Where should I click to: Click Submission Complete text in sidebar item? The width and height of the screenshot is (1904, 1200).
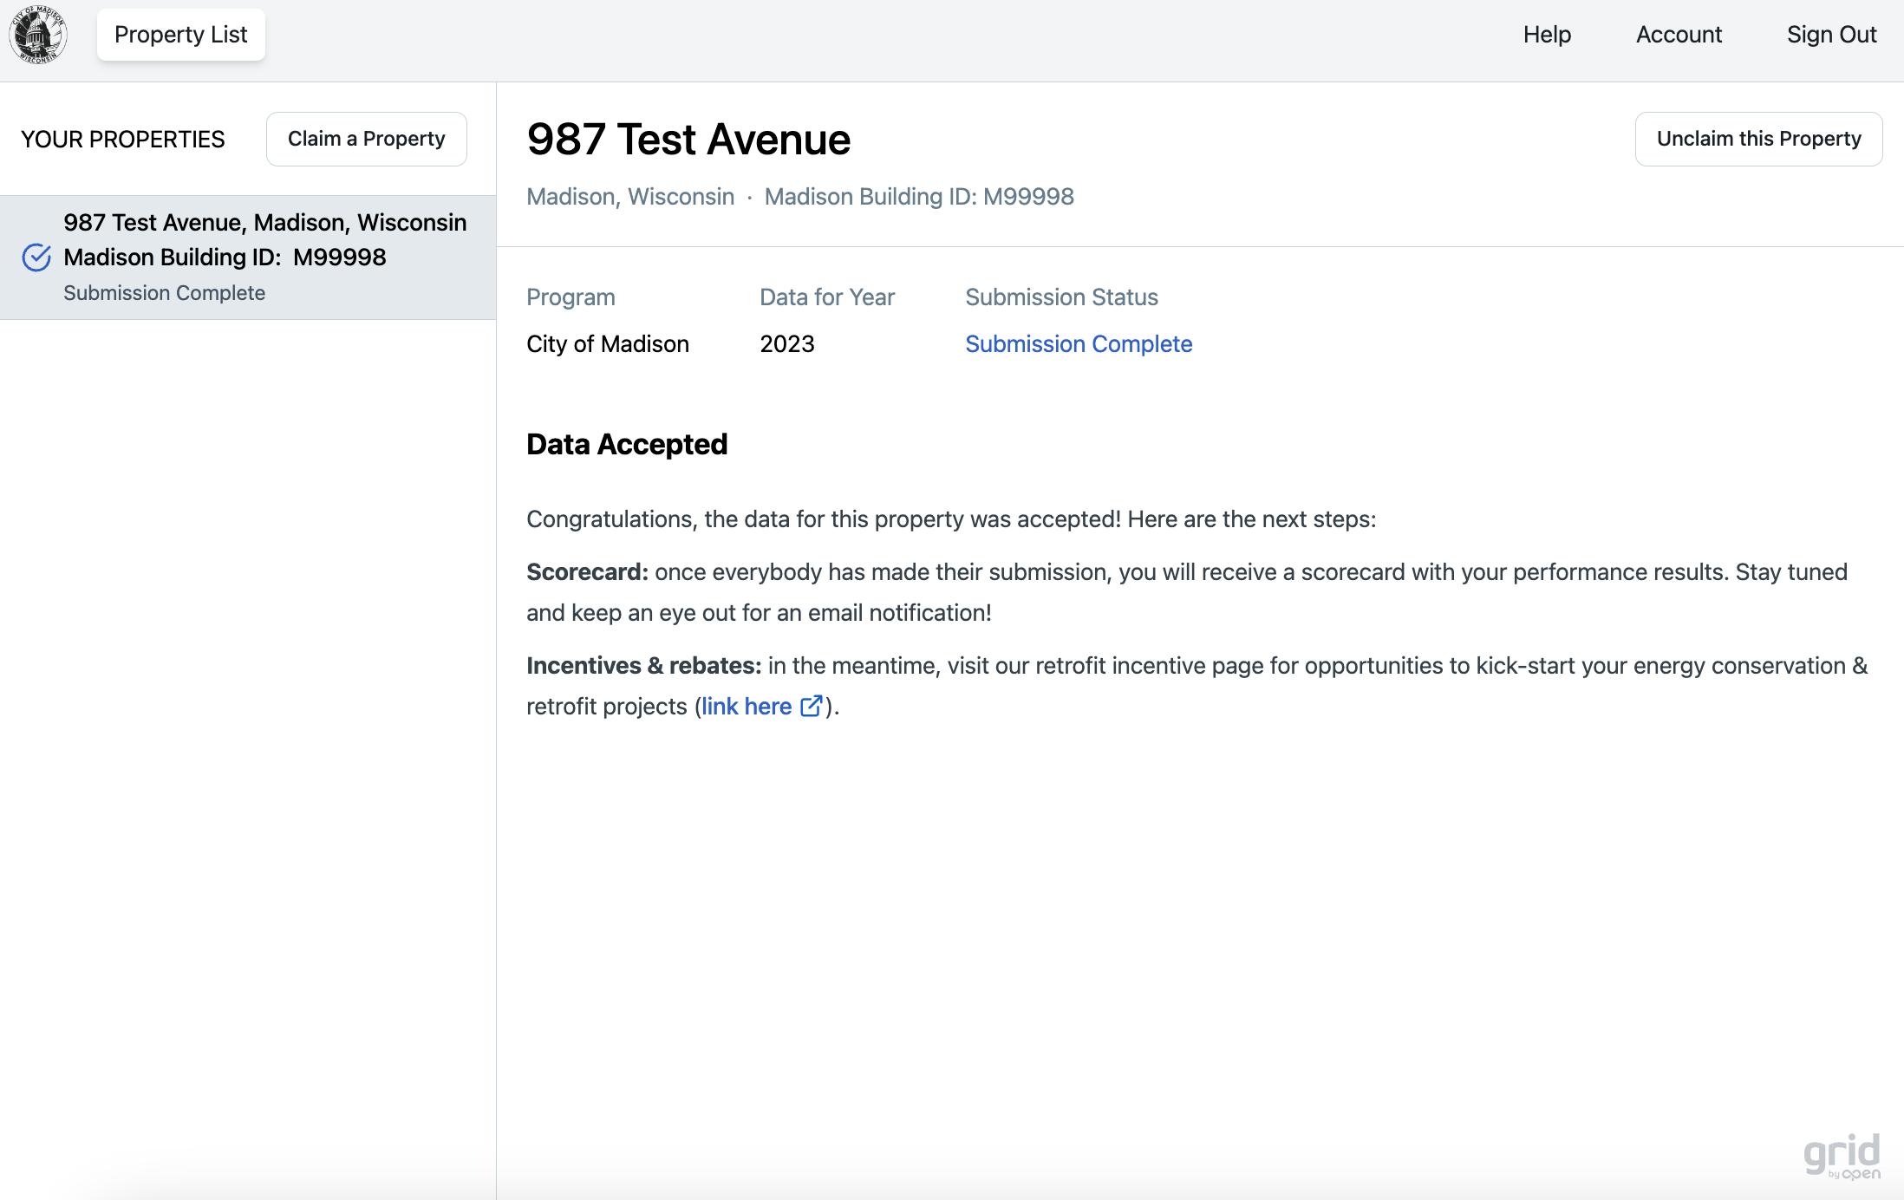(x=164, y=293)
